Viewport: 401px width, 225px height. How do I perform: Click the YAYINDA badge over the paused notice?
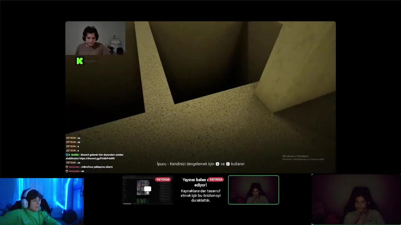pyautogui.click(x=216, y=180)
